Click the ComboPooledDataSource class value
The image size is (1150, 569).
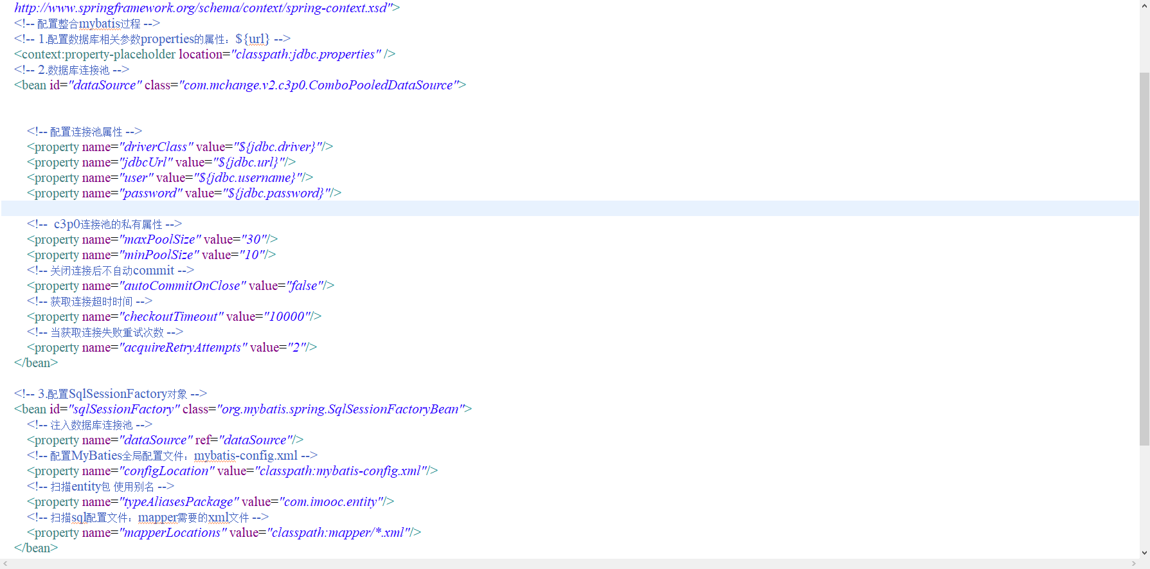click(319, 86)
